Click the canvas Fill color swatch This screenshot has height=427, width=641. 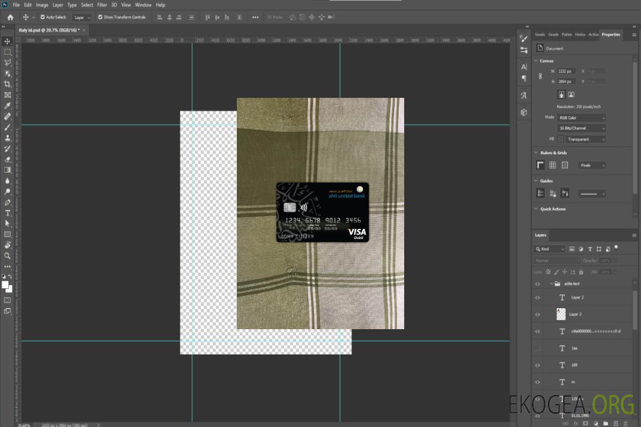click(x=561, y=139)
